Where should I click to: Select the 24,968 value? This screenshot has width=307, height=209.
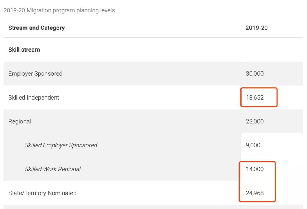pos(254,193)
